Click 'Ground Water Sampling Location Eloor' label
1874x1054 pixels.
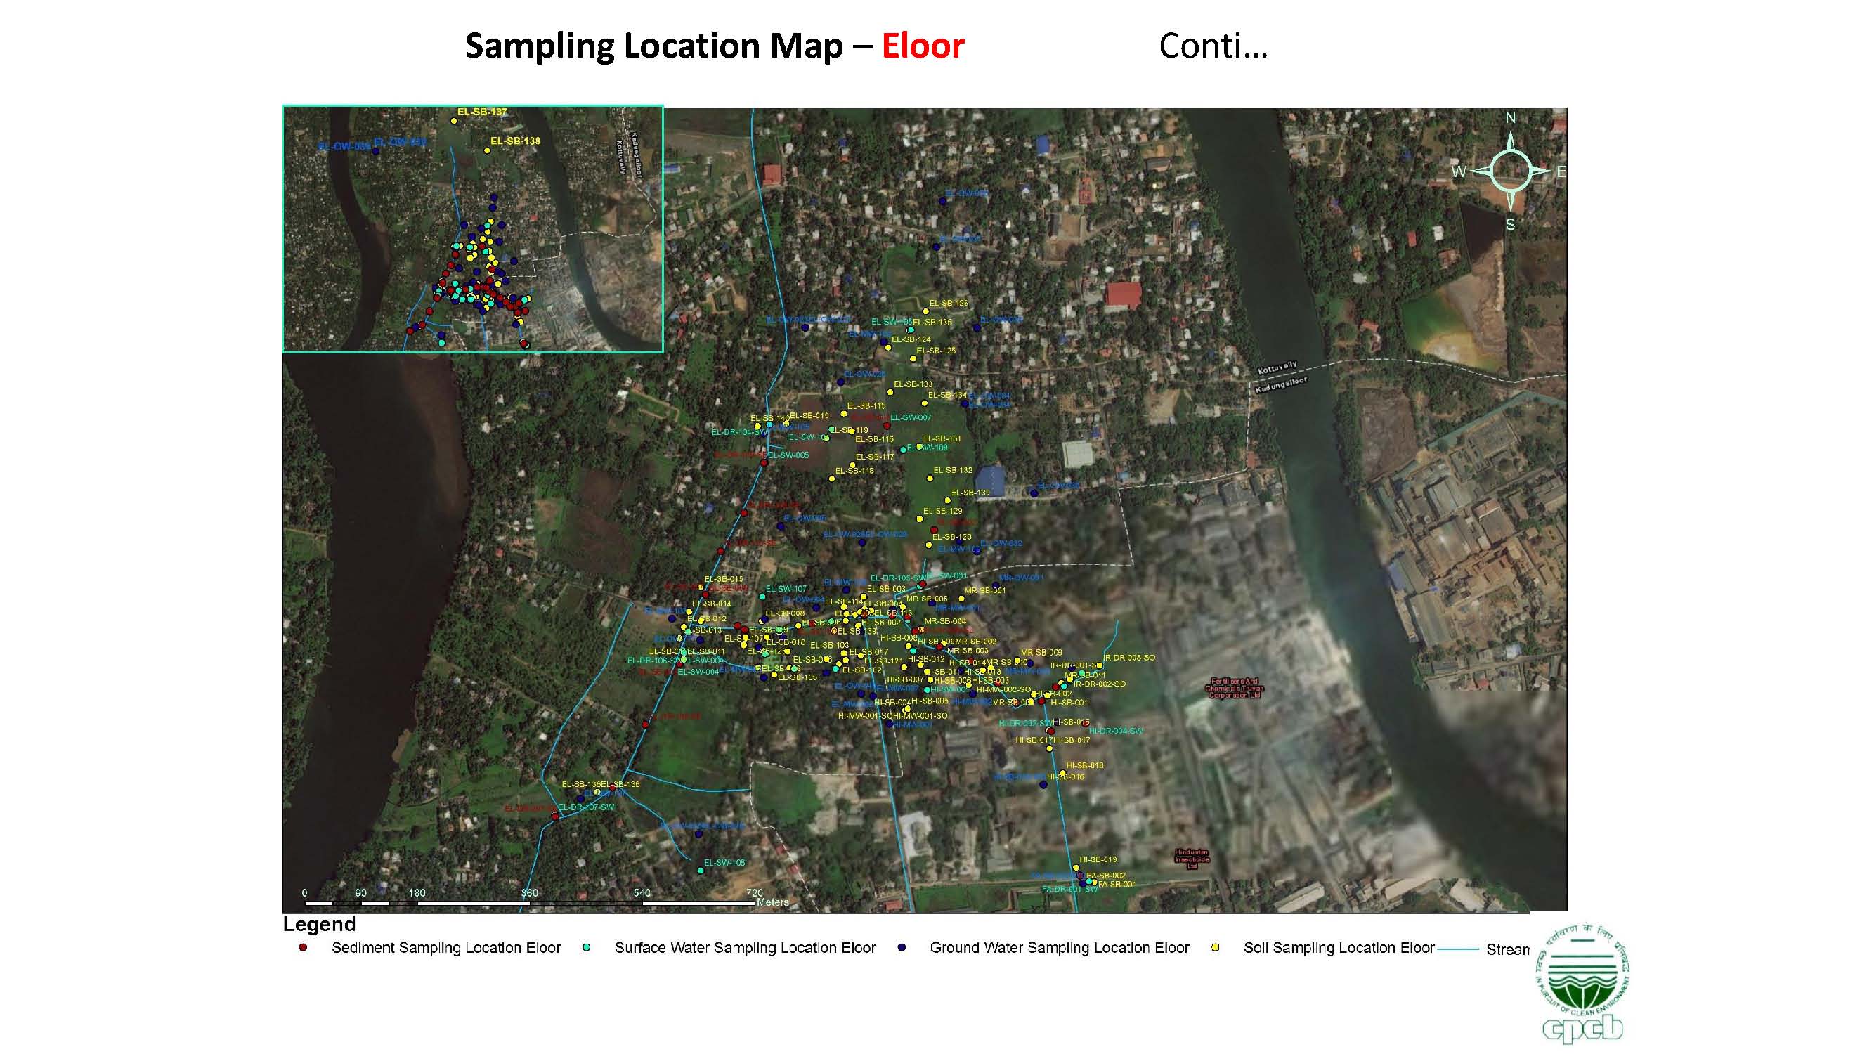(x=1059, y=948)
